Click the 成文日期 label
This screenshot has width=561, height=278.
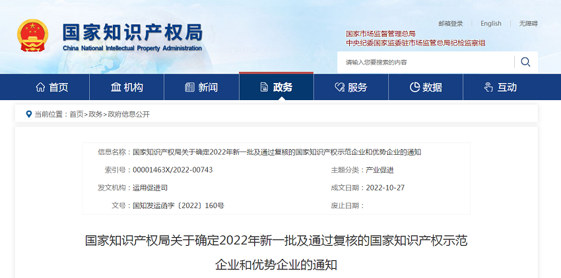[x=347, y=188]
